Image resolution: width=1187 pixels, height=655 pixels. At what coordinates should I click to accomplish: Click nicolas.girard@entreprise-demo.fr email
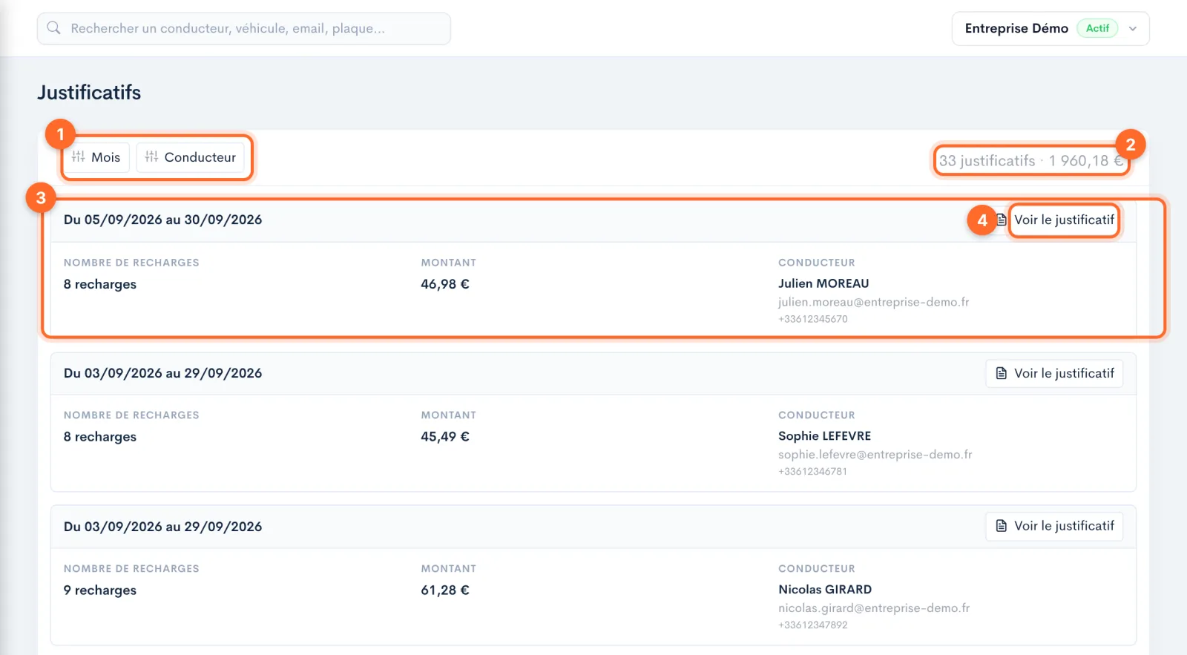coord(874,608)
